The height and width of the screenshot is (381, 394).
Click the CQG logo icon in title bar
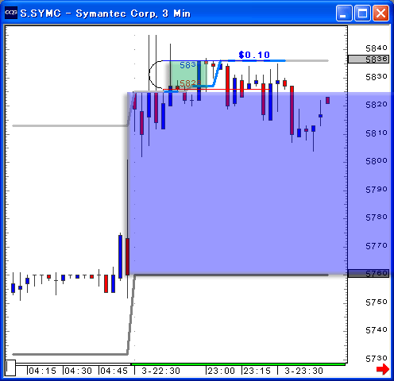coord(11,13)
